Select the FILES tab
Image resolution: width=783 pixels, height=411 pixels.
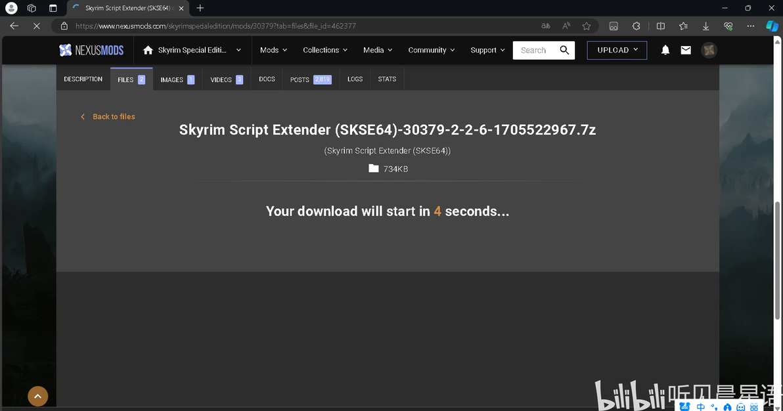[x=131, y=79]
